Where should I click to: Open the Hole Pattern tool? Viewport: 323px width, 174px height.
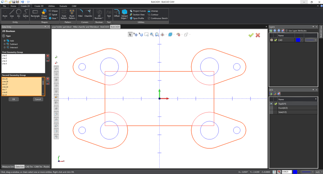coord(64,14)
